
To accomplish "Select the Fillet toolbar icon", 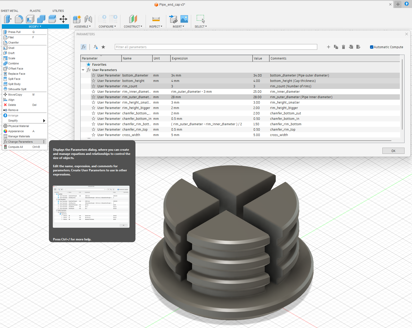I will pos(19,19).
